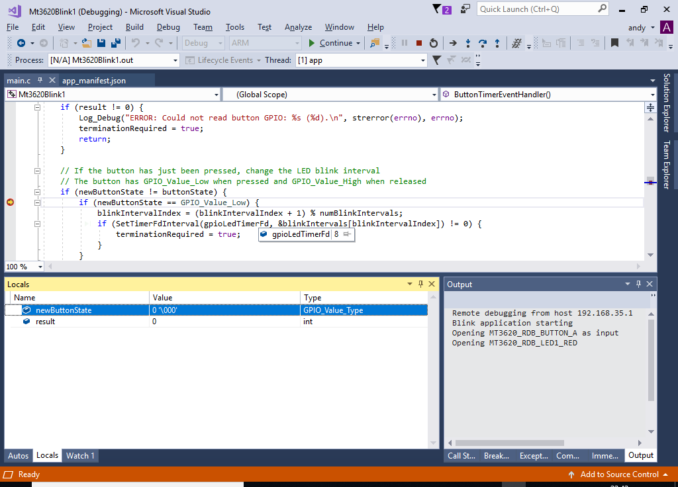Toggle pin on the main.c tab
The width and height of the screenshot is (678, 487).
pyautogui.click(x=40, y=80)
